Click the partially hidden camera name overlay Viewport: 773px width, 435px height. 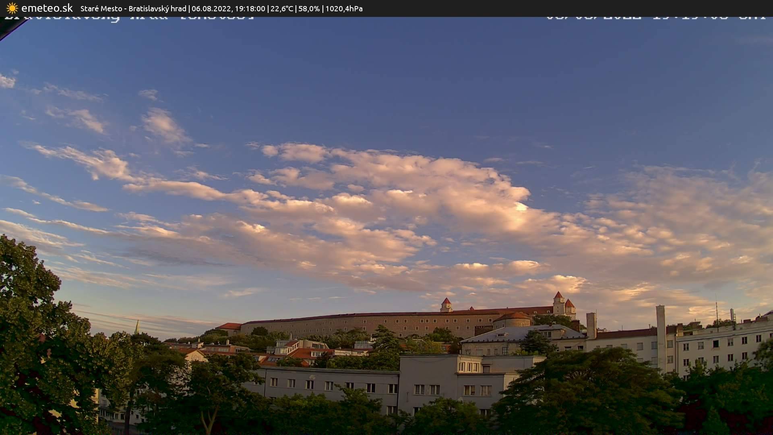pos(129,18)
